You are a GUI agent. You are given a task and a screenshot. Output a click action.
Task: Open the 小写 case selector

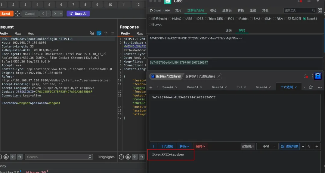tap(268, 146)
